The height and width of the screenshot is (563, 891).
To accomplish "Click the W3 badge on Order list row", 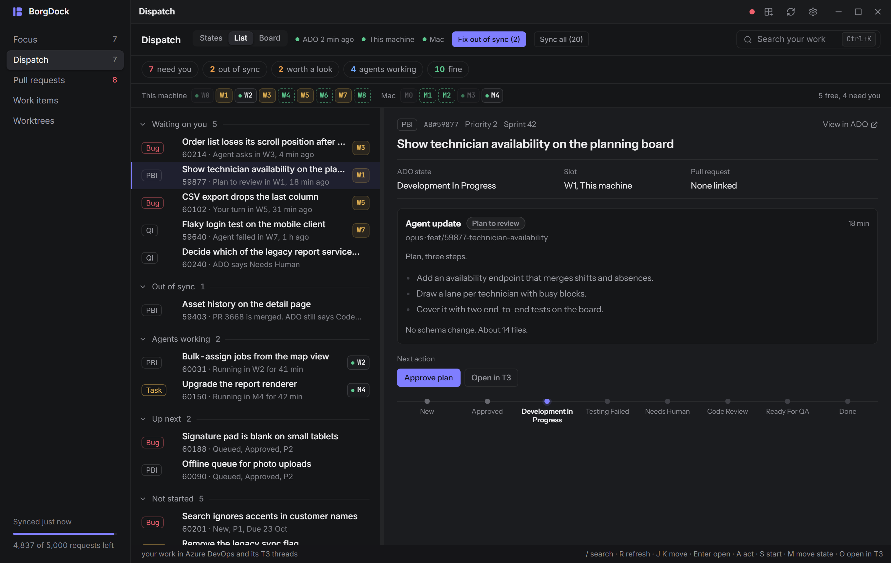I will (x=360, y=148).
